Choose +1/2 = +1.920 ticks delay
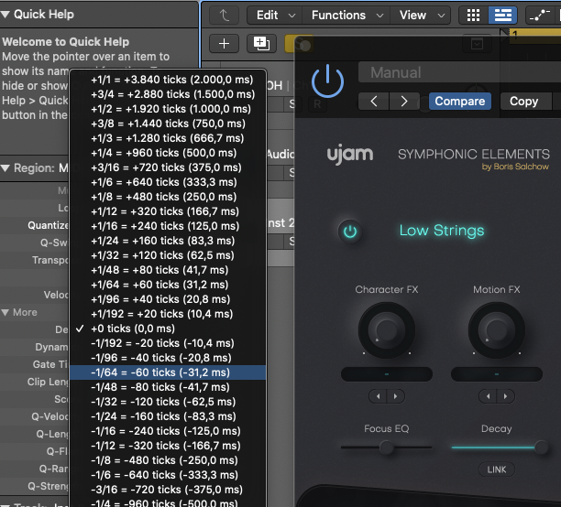The height and width of the screenshot is (507, 561). (x=168, y=109)
